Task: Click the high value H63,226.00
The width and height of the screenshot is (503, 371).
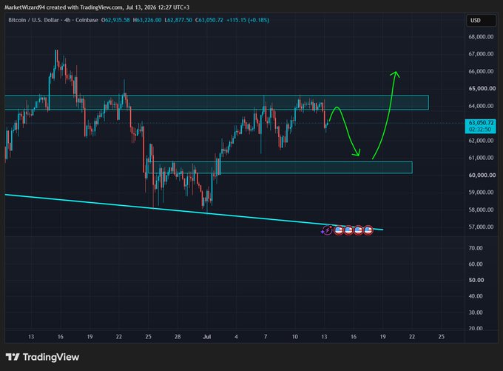Action: click(147, 20)
